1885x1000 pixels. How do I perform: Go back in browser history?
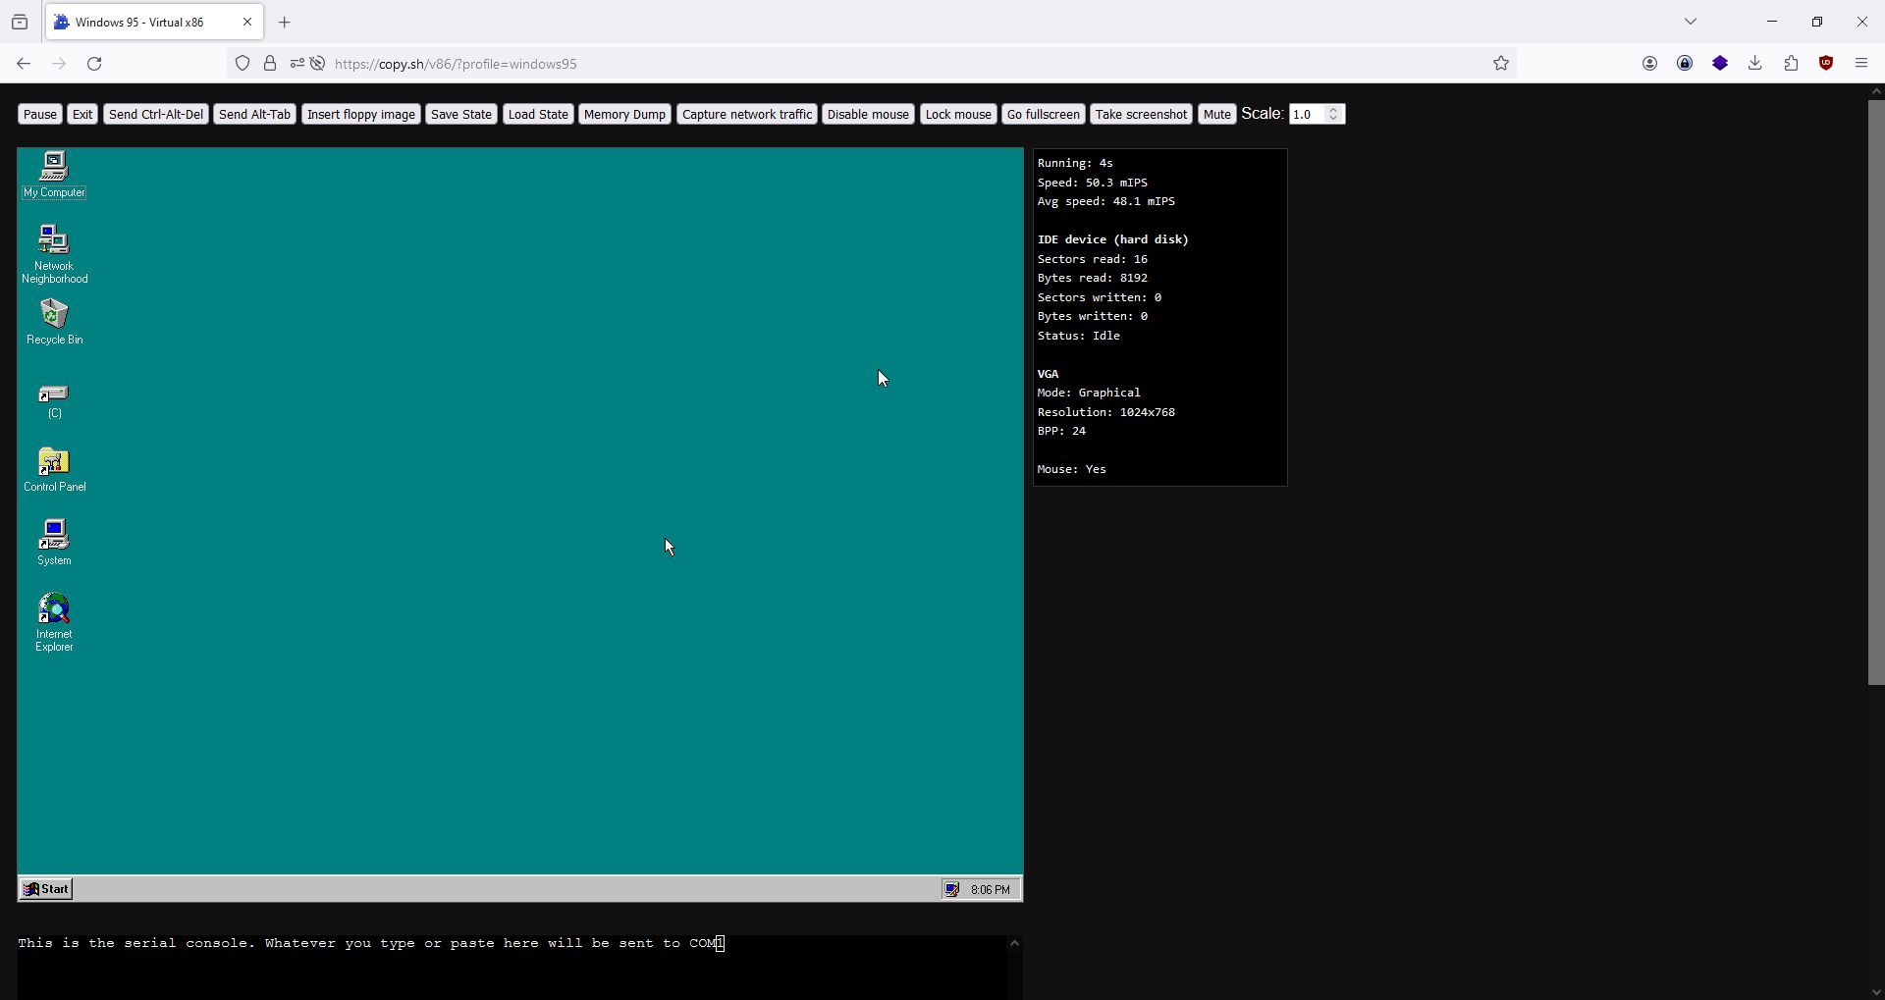[x=24, y=64]
